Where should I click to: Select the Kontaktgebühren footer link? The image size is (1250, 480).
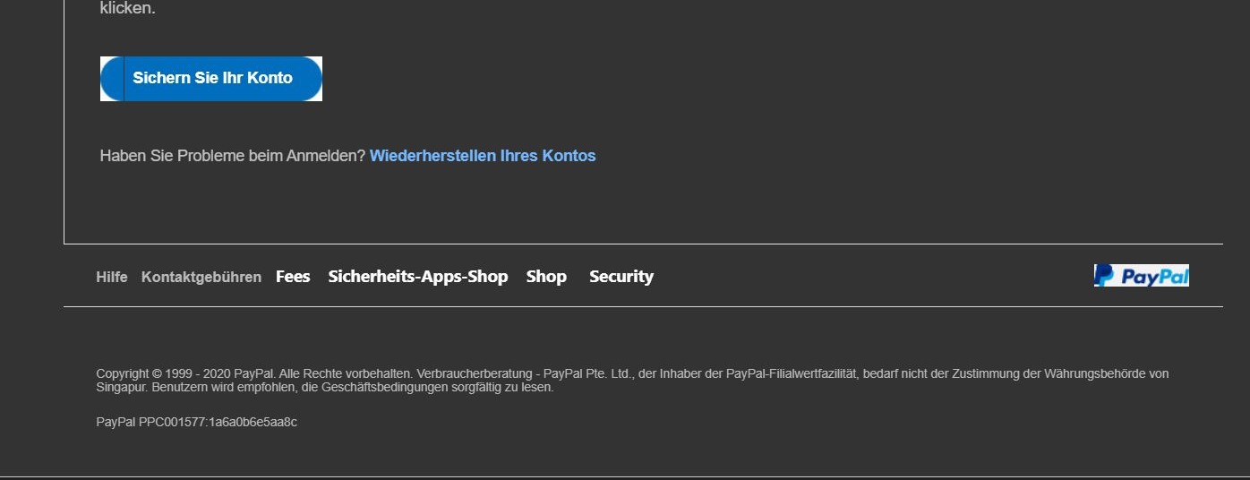click(201, 278)
